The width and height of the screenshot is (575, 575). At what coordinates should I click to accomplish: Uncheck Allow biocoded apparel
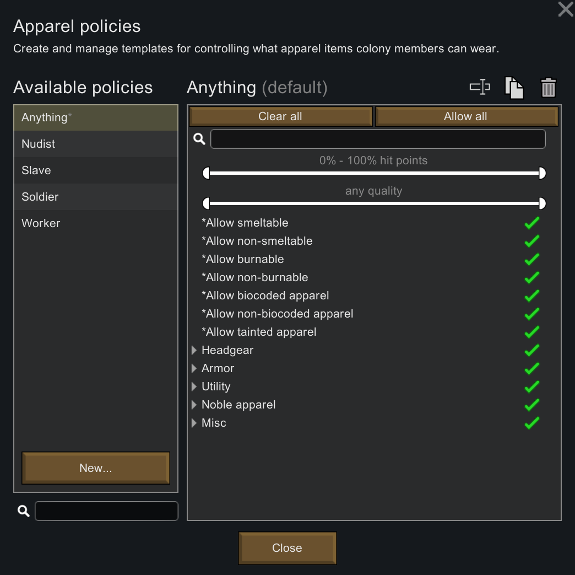(x=531, y=295)
